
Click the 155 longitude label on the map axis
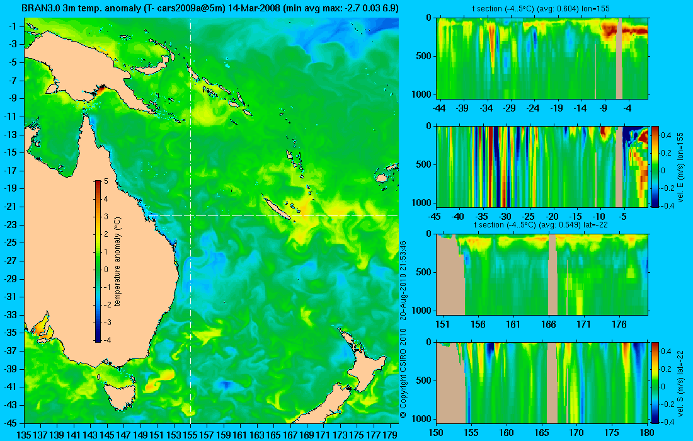click(190, 435)
